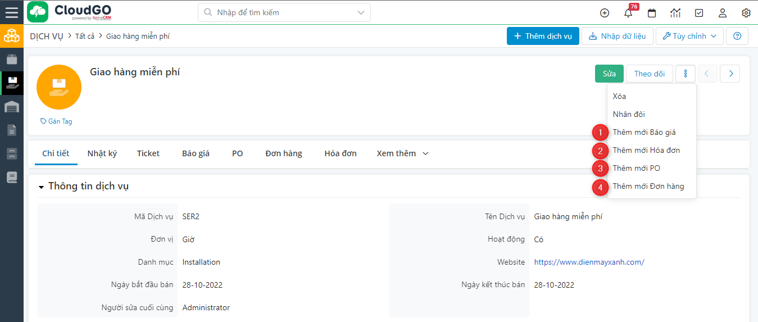This screenshot has height=322, width=758.
Task: Click the search box magnifier field
Action: (284, 12)
